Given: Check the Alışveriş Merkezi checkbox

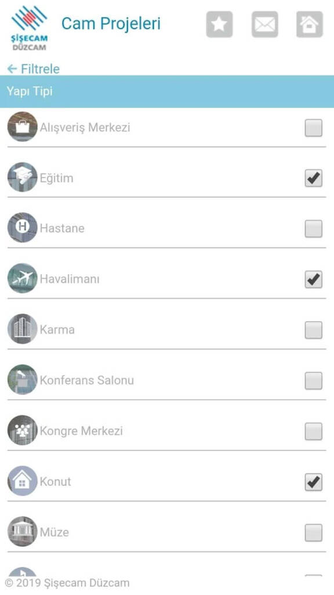Looking at the screenshot, I should click(314, 128).
